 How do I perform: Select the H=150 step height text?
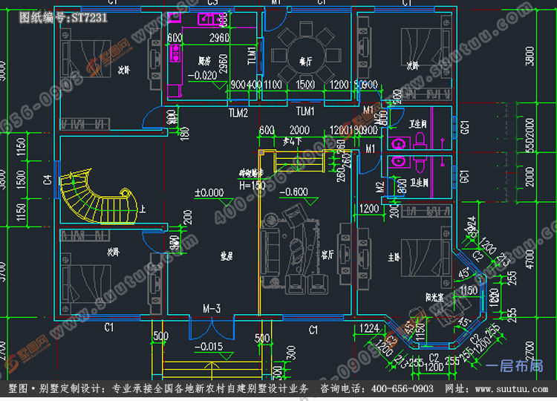tap(253, 186)
